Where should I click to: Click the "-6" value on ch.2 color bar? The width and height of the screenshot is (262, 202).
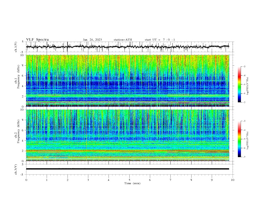(244, 148)
